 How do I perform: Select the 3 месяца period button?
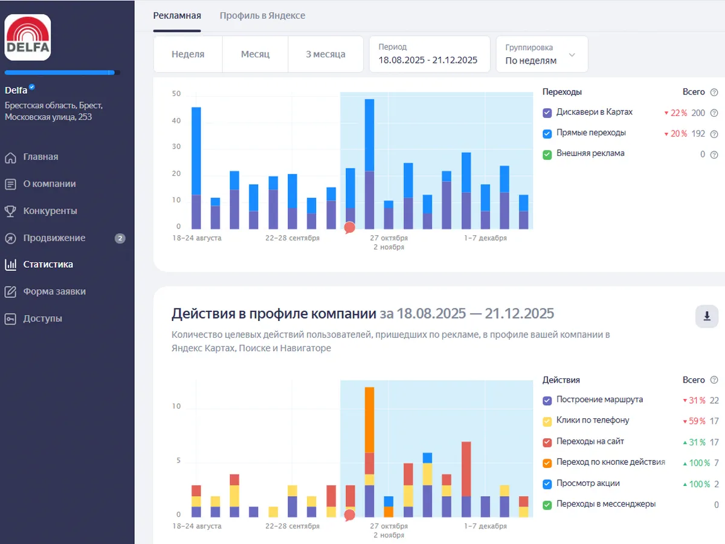pos(325,54)
